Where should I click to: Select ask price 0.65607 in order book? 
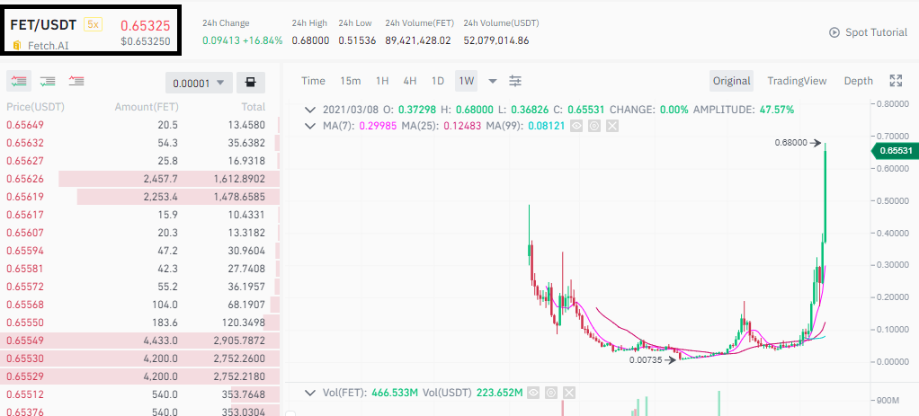pyautogui.click(x=25, y=233)
